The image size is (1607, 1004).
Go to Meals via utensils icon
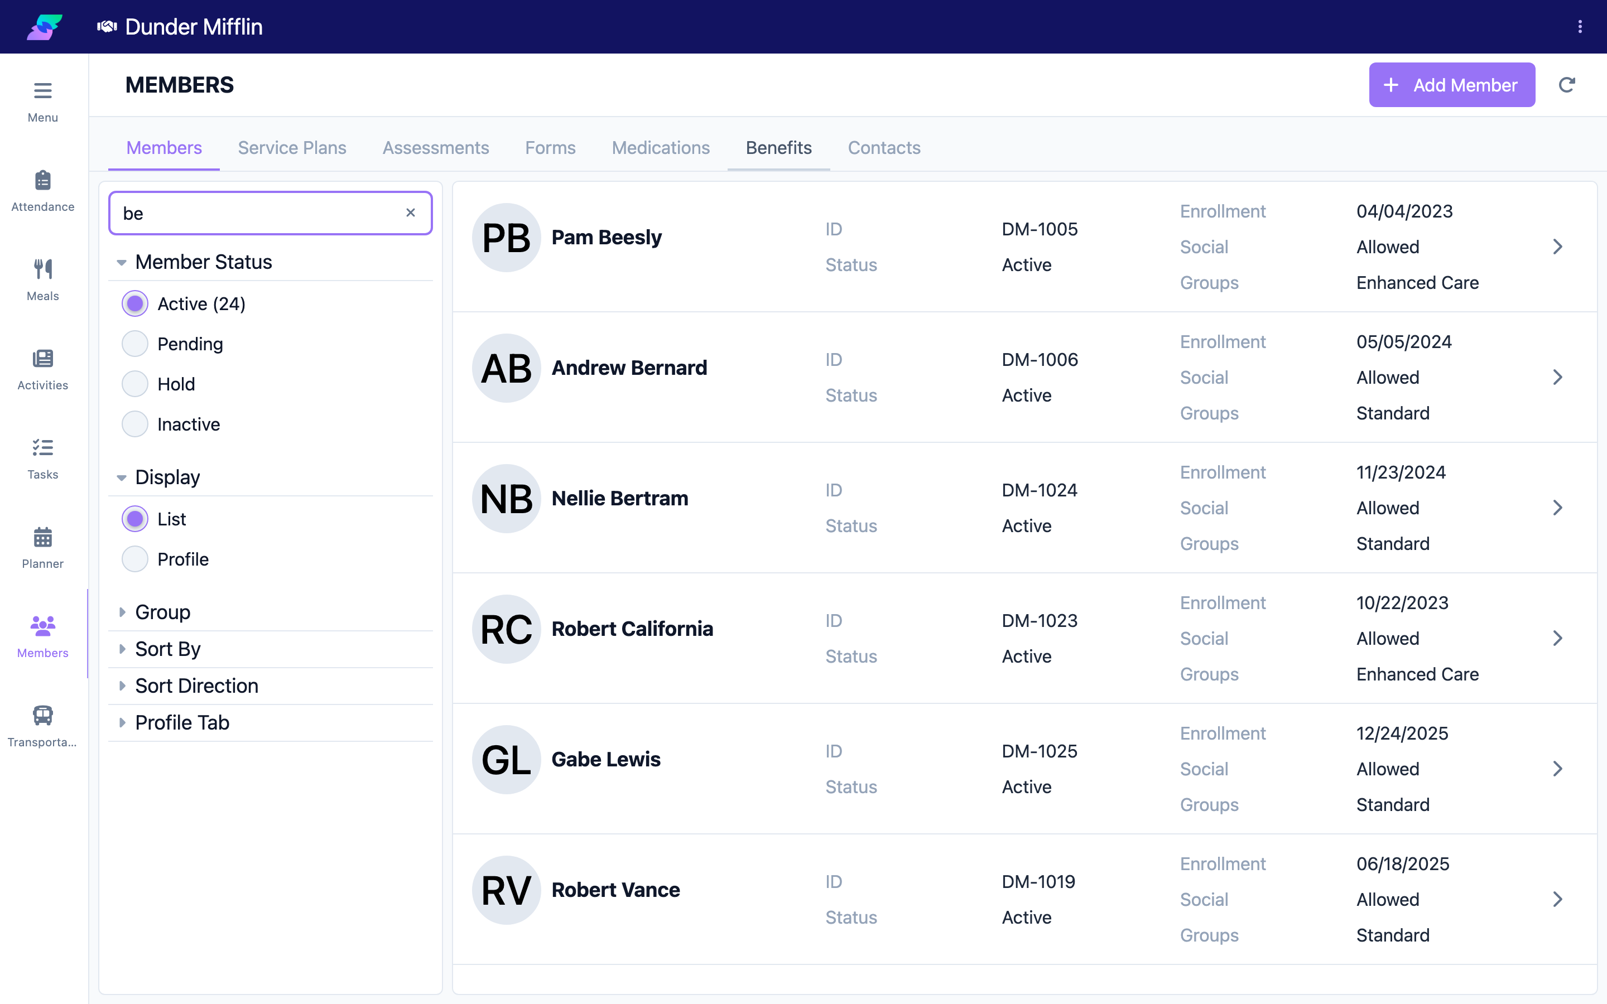(42, 269)
